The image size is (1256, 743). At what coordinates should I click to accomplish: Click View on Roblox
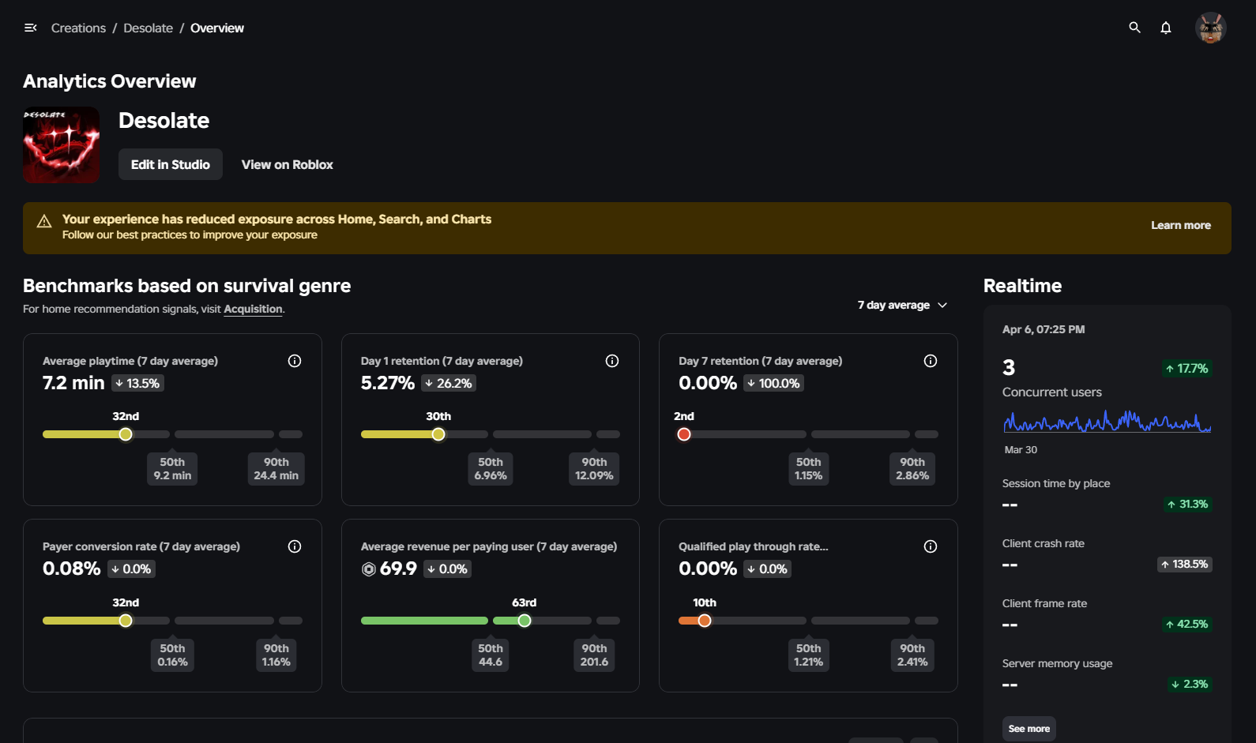[x=287, y=164]
